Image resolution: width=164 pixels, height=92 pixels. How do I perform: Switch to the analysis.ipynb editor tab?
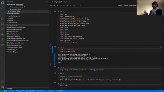(61, 2)
